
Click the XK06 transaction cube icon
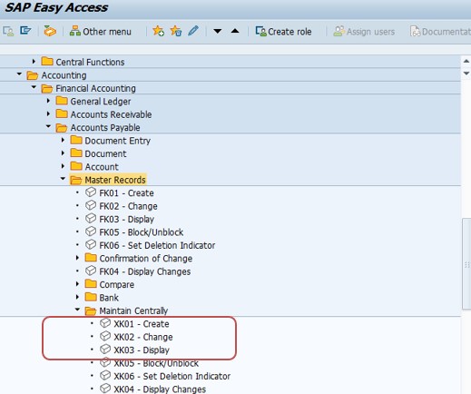pos(105,376)
